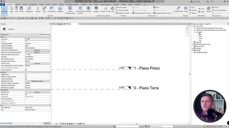Screen dimensions: 229x128
Task: Expand the Gruppi browser node
Action: (193, 50)
